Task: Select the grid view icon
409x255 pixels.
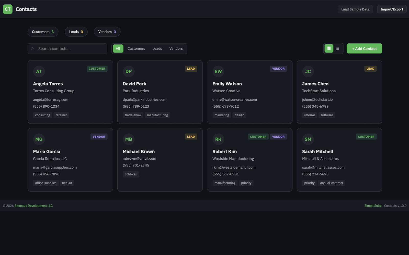Action: pos(329,48)
